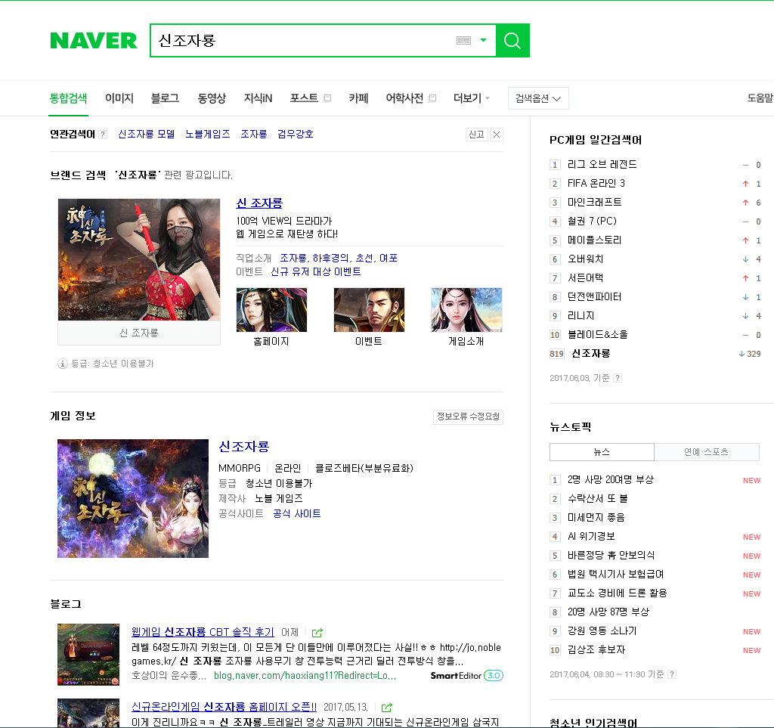Click the CBT blog post thumbnail image
The image size is (774, 728).
click(x=88, y=655)
